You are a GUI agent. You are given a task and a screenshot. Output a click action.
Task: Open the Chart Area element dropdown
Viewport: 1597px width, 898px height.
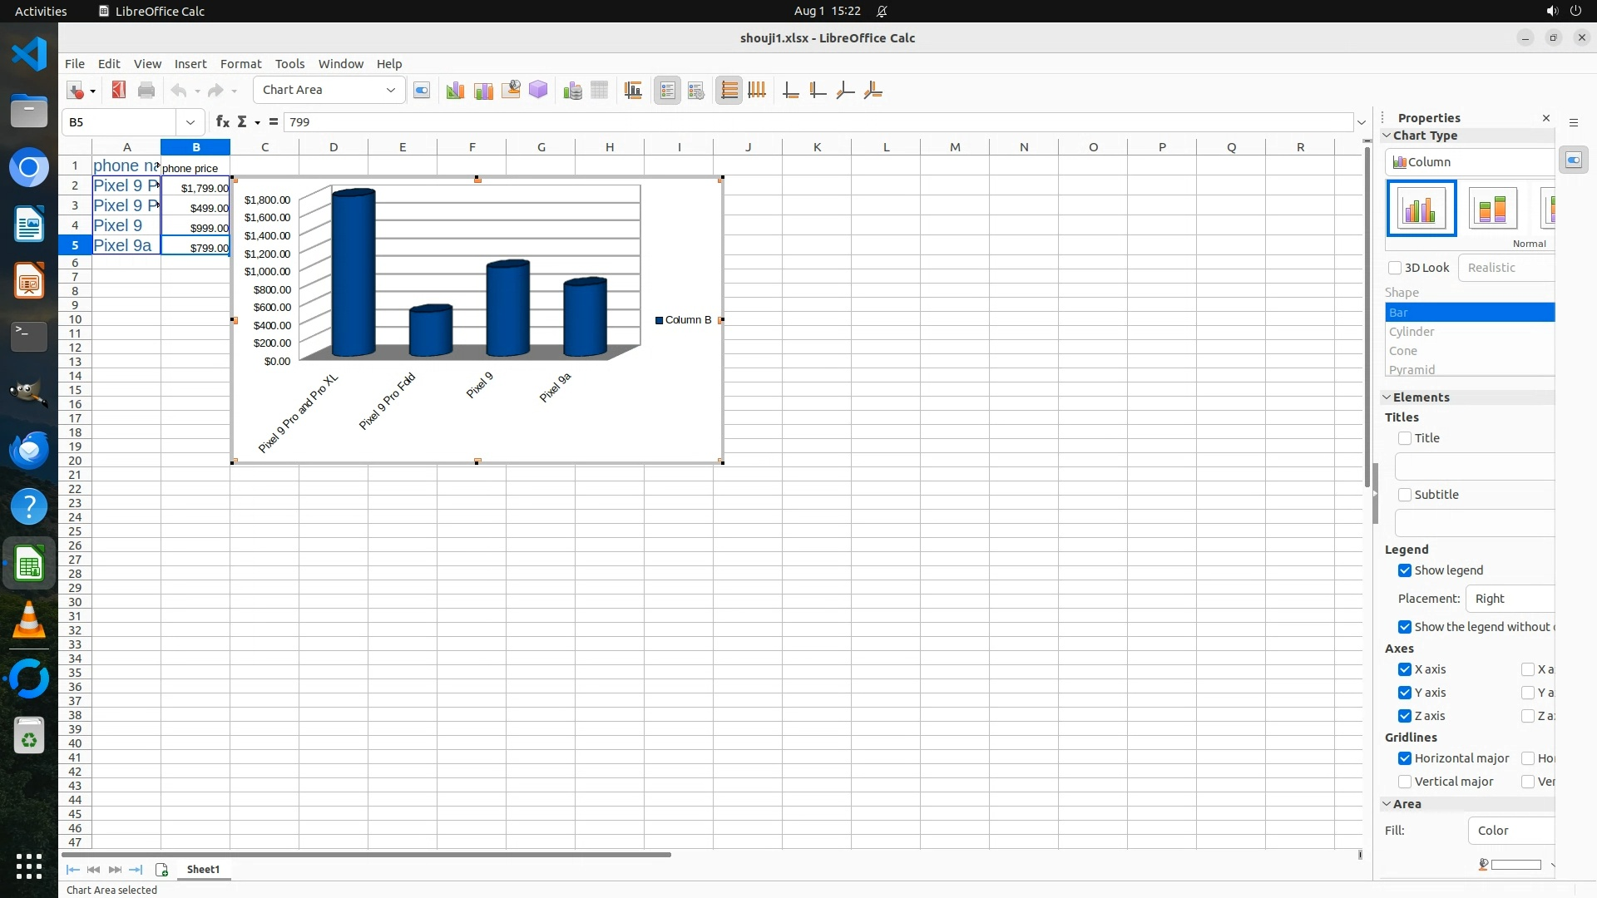click(x=389, y=90)
